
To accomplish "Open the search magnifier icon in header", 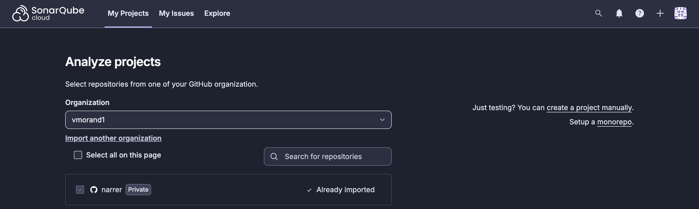I will coord(598,13).
